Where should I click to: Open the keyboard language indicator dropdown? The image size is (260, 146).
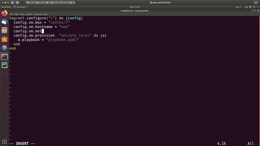(238, 7)
